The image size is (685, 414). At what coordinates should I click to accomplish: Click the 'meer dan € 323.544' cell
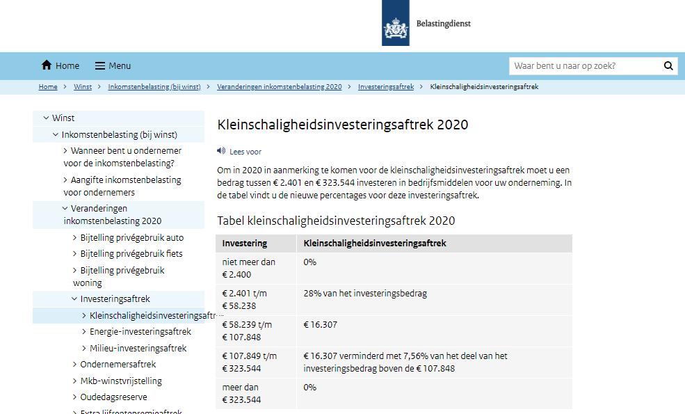[256, 393]
